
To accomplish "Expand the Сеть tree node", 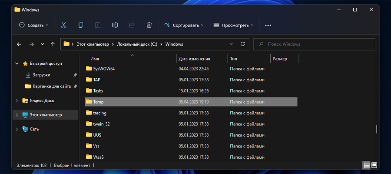I will click(17, 129).
